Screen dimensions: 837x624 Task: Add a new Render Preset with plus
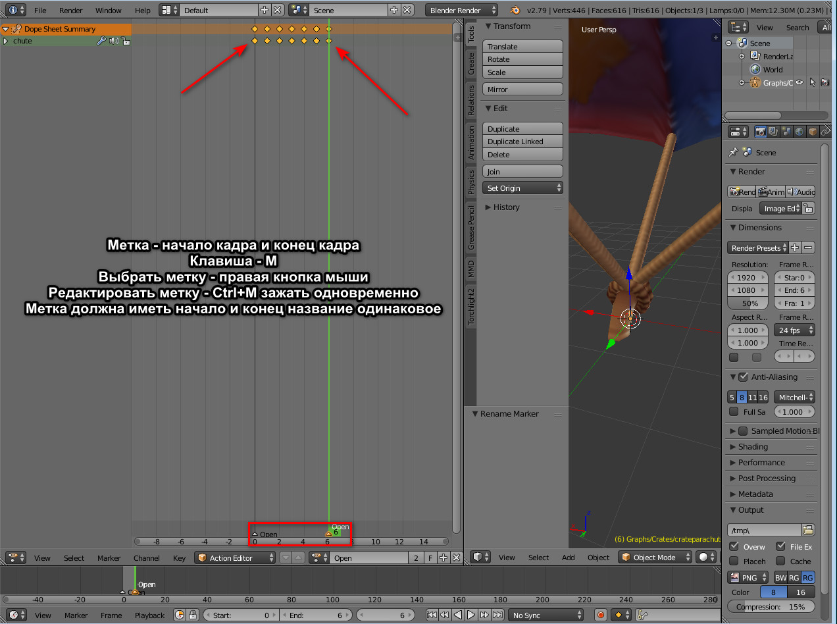tap(795, 247)
